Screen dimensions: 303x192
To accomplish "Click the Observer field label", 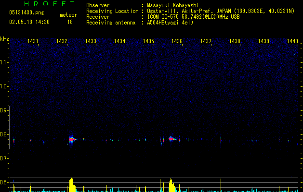I will pyautogui.click(x=98, y=5).
